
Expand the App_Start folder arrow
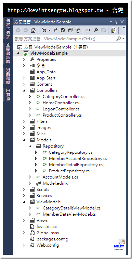point(24,78)
